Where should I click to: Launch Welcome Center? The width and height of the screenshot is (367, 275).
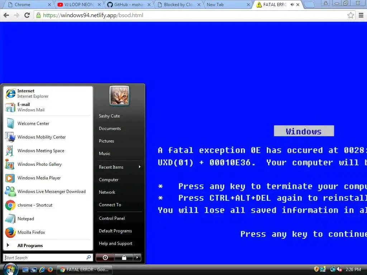(48, 124)
